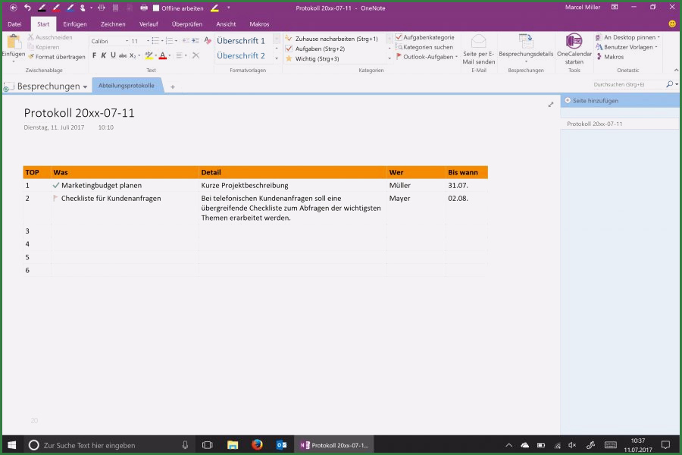Select the Abteilungsprotokolle section tab
This screenshot has height=455, width=682.
130,86
